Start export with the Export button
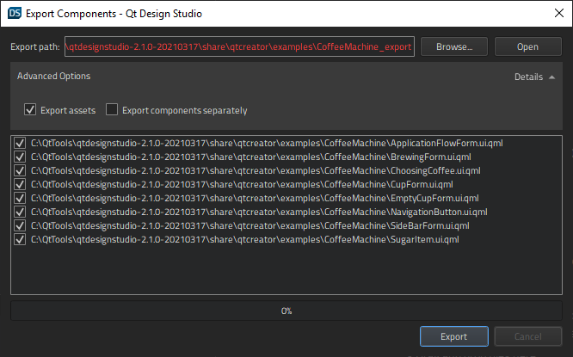Image resolution: width=573 pixels, height=357 pixels. pos(453,337)
